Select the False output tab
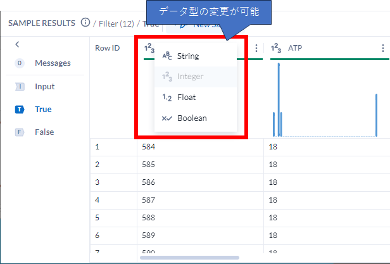Screen dimensions: 390x264 pos(44,132)
